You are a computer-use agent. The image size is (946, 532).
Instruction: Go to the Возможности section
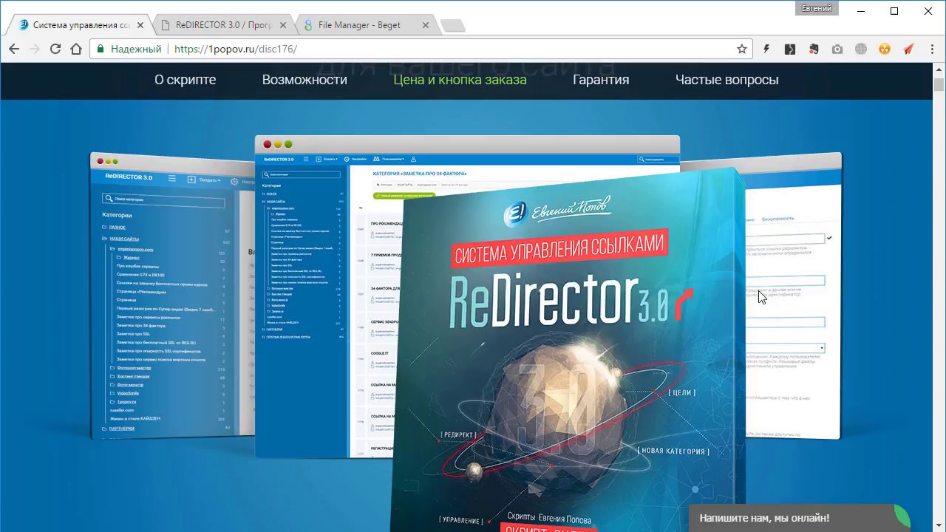tap(304, 80)
